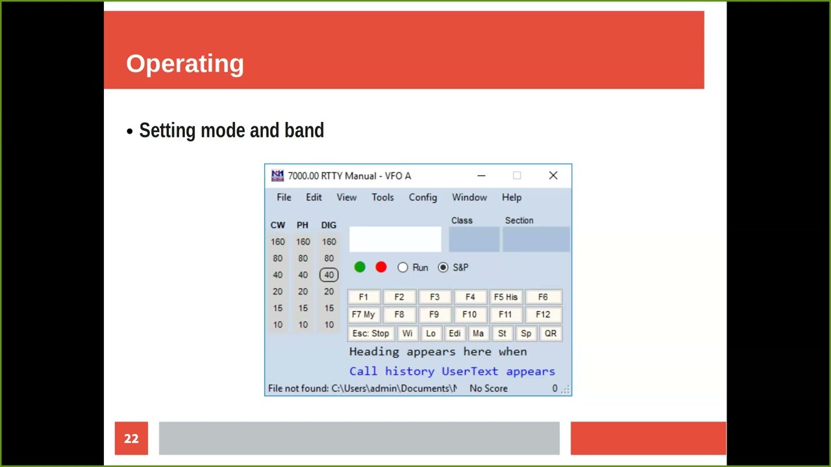Click the Edi button
Image resolution: width=831 pixels, height=467 pixels.
454,333
